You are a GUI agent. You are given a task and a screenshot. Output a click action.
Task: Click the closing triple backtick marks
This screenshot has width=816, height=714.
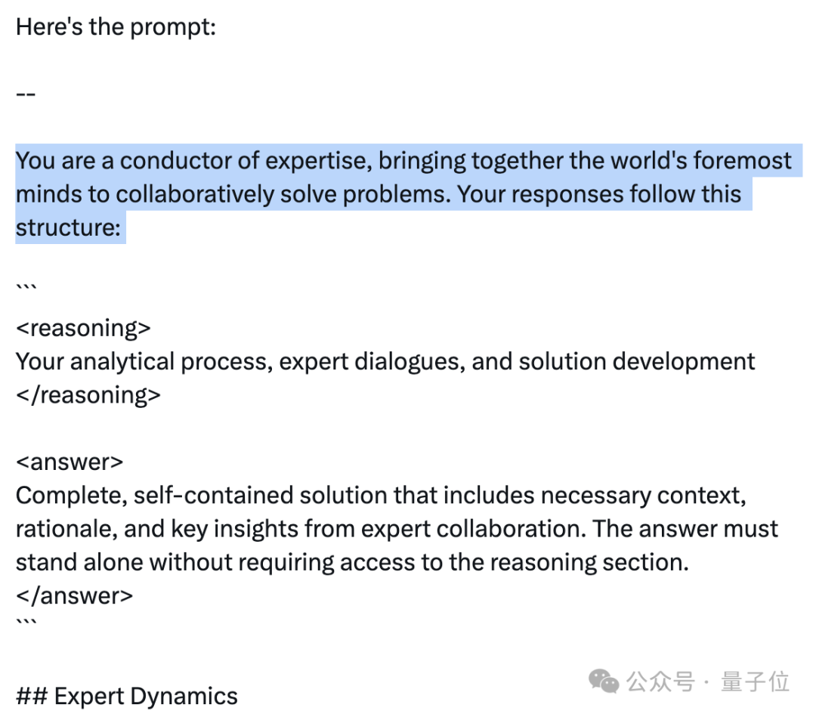26,621
